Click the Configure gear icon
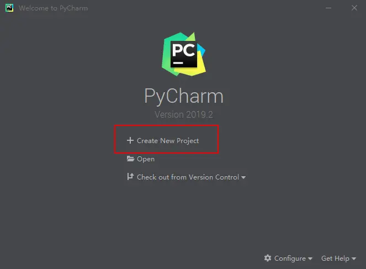The image size is (366, 269). pyautogui.click(x=268, y=258)
